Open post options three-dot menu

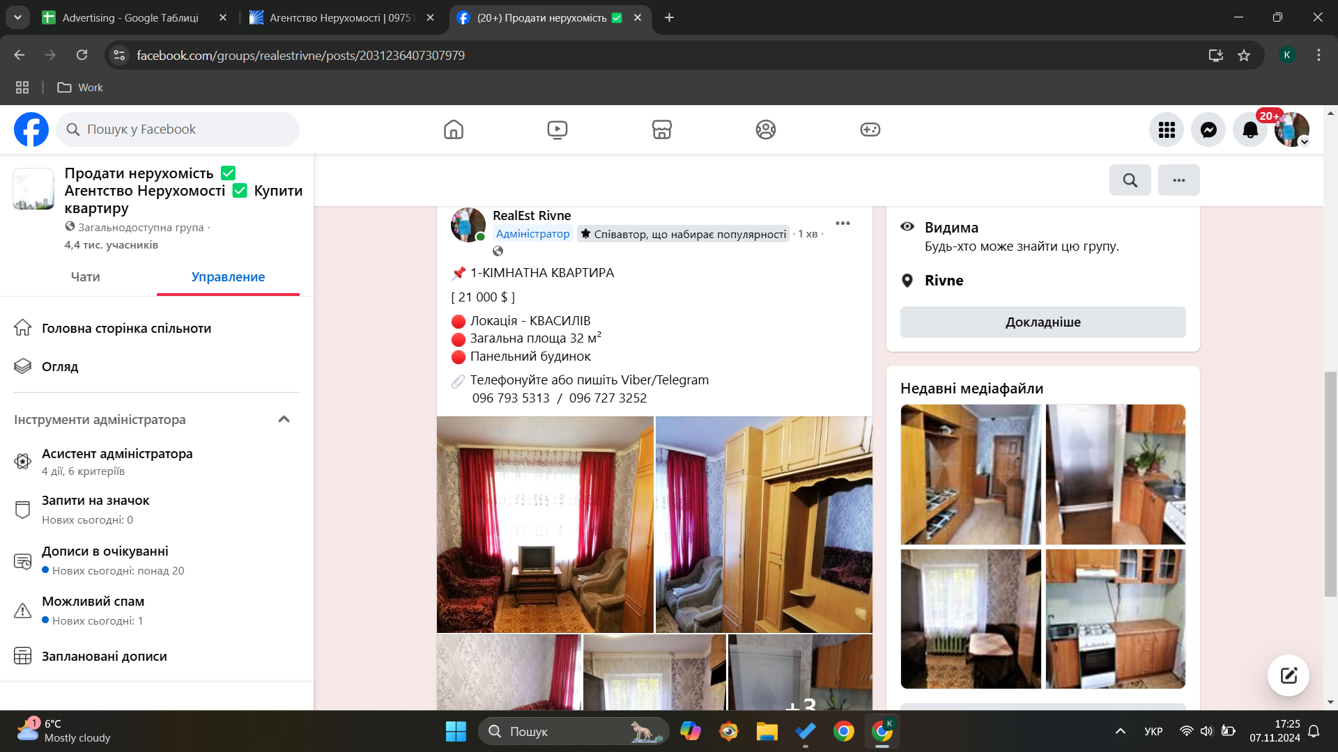click(843, 224)
